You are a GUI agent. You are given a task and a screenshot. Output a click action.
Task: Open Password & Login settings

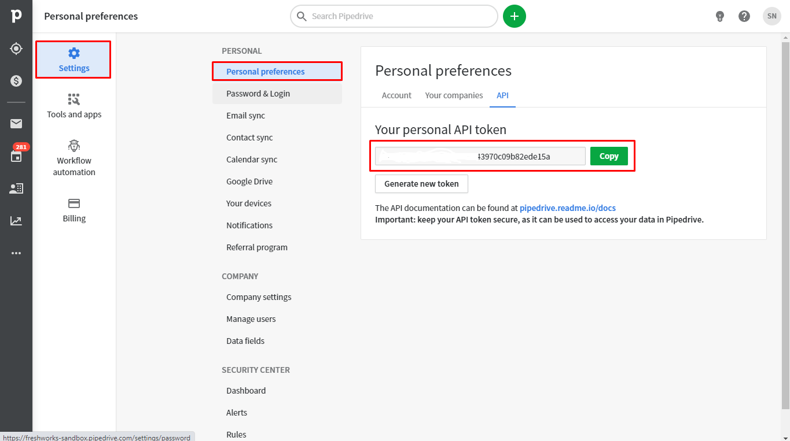(x=277, y=94)
